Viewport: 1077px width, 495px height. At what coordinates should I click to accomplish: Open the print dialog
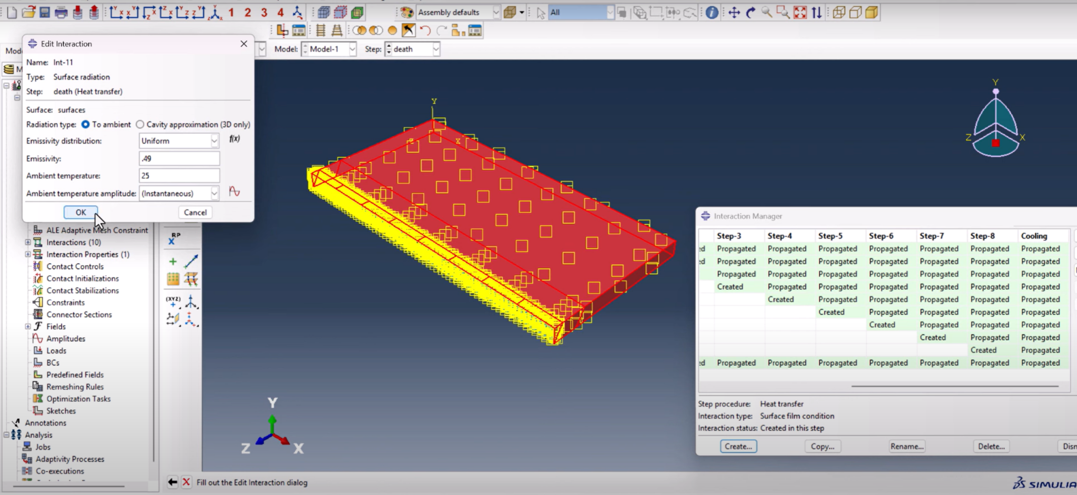point(62,12)
